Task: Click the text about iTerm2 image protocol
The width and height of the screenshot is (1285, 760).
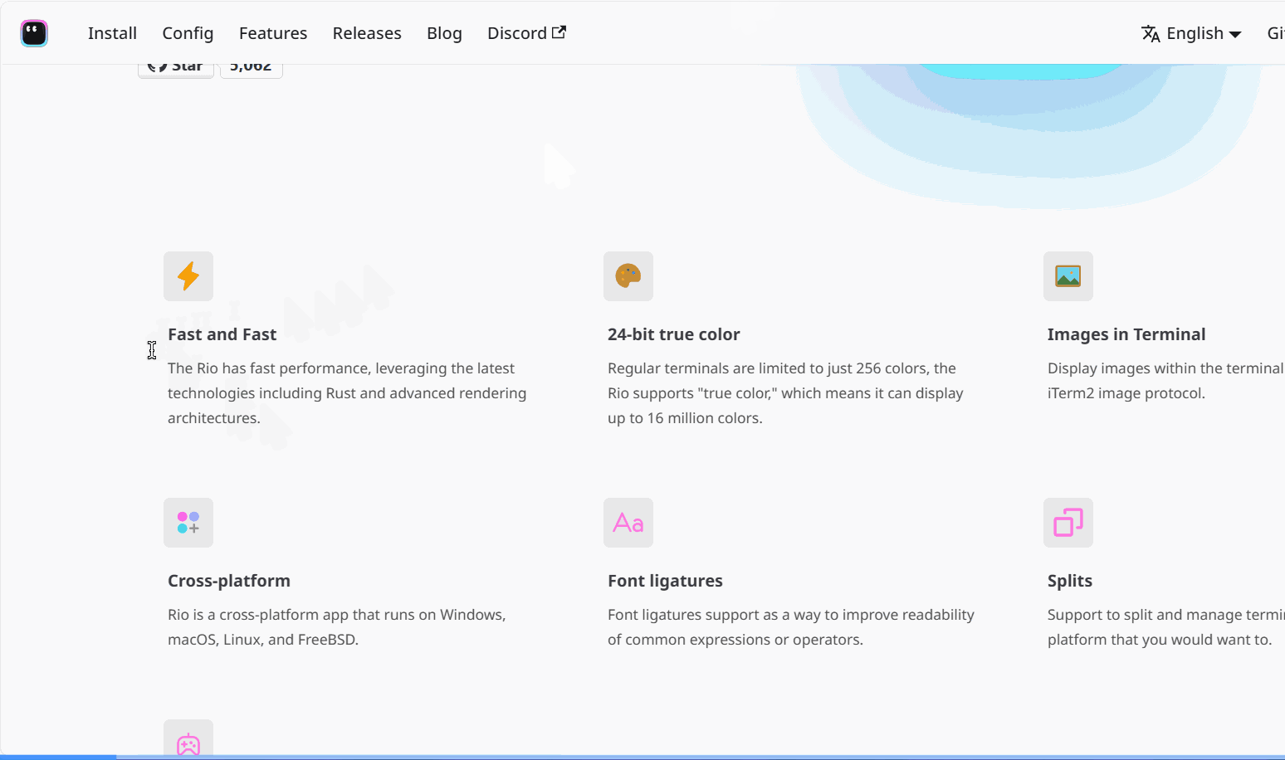Action: 1166,381
